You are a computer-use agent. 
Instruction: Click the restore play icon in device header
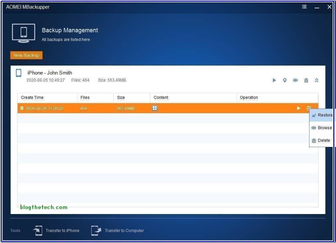click(x=274, y=80)
